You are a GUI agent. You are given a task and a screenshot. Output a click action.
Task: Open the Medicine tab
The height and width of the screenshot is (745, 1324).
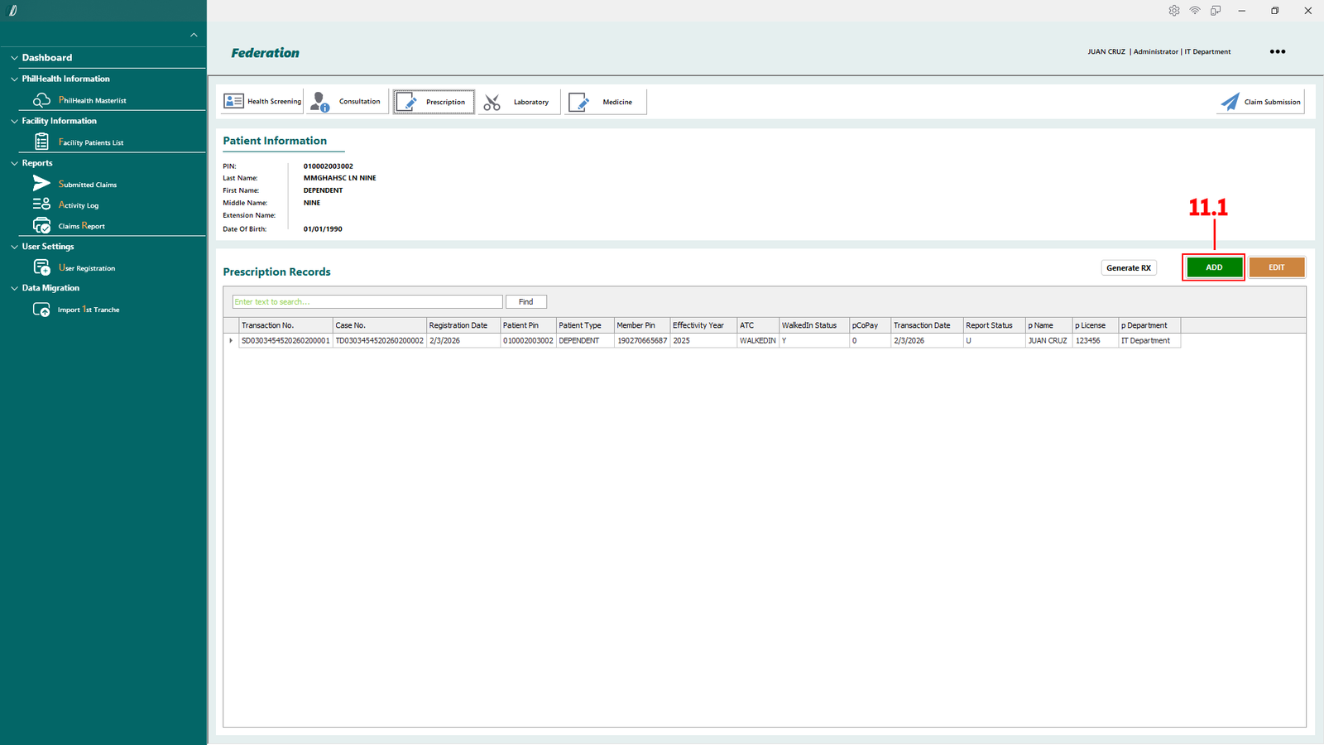coord(605,102)
